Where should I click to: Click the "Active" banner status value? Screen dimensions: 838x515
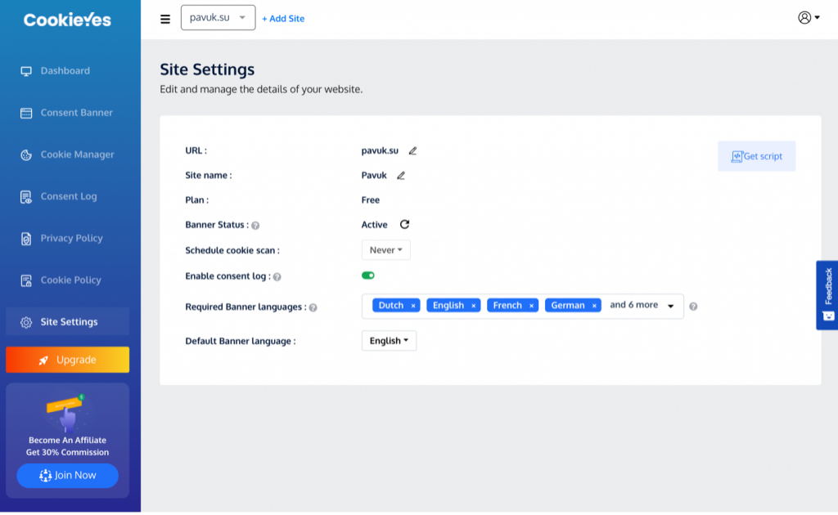[374, 226]
